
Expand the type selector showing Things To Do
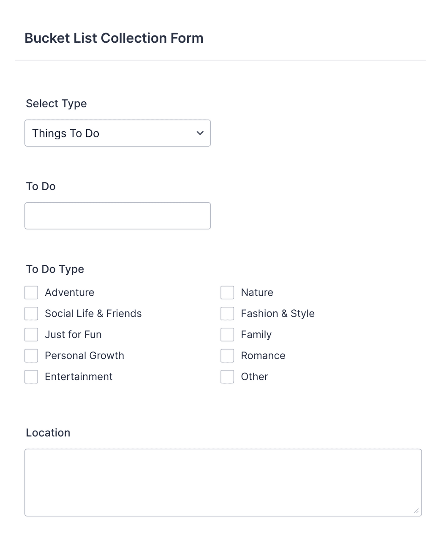(117, 133)
